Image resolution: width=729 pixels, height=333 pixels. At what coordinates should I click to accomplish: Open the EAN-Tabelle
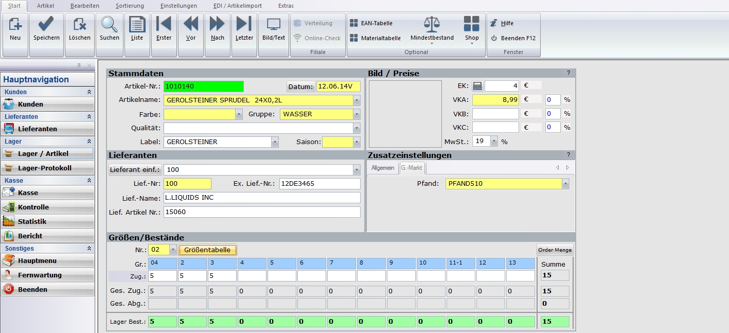(371, 23)
